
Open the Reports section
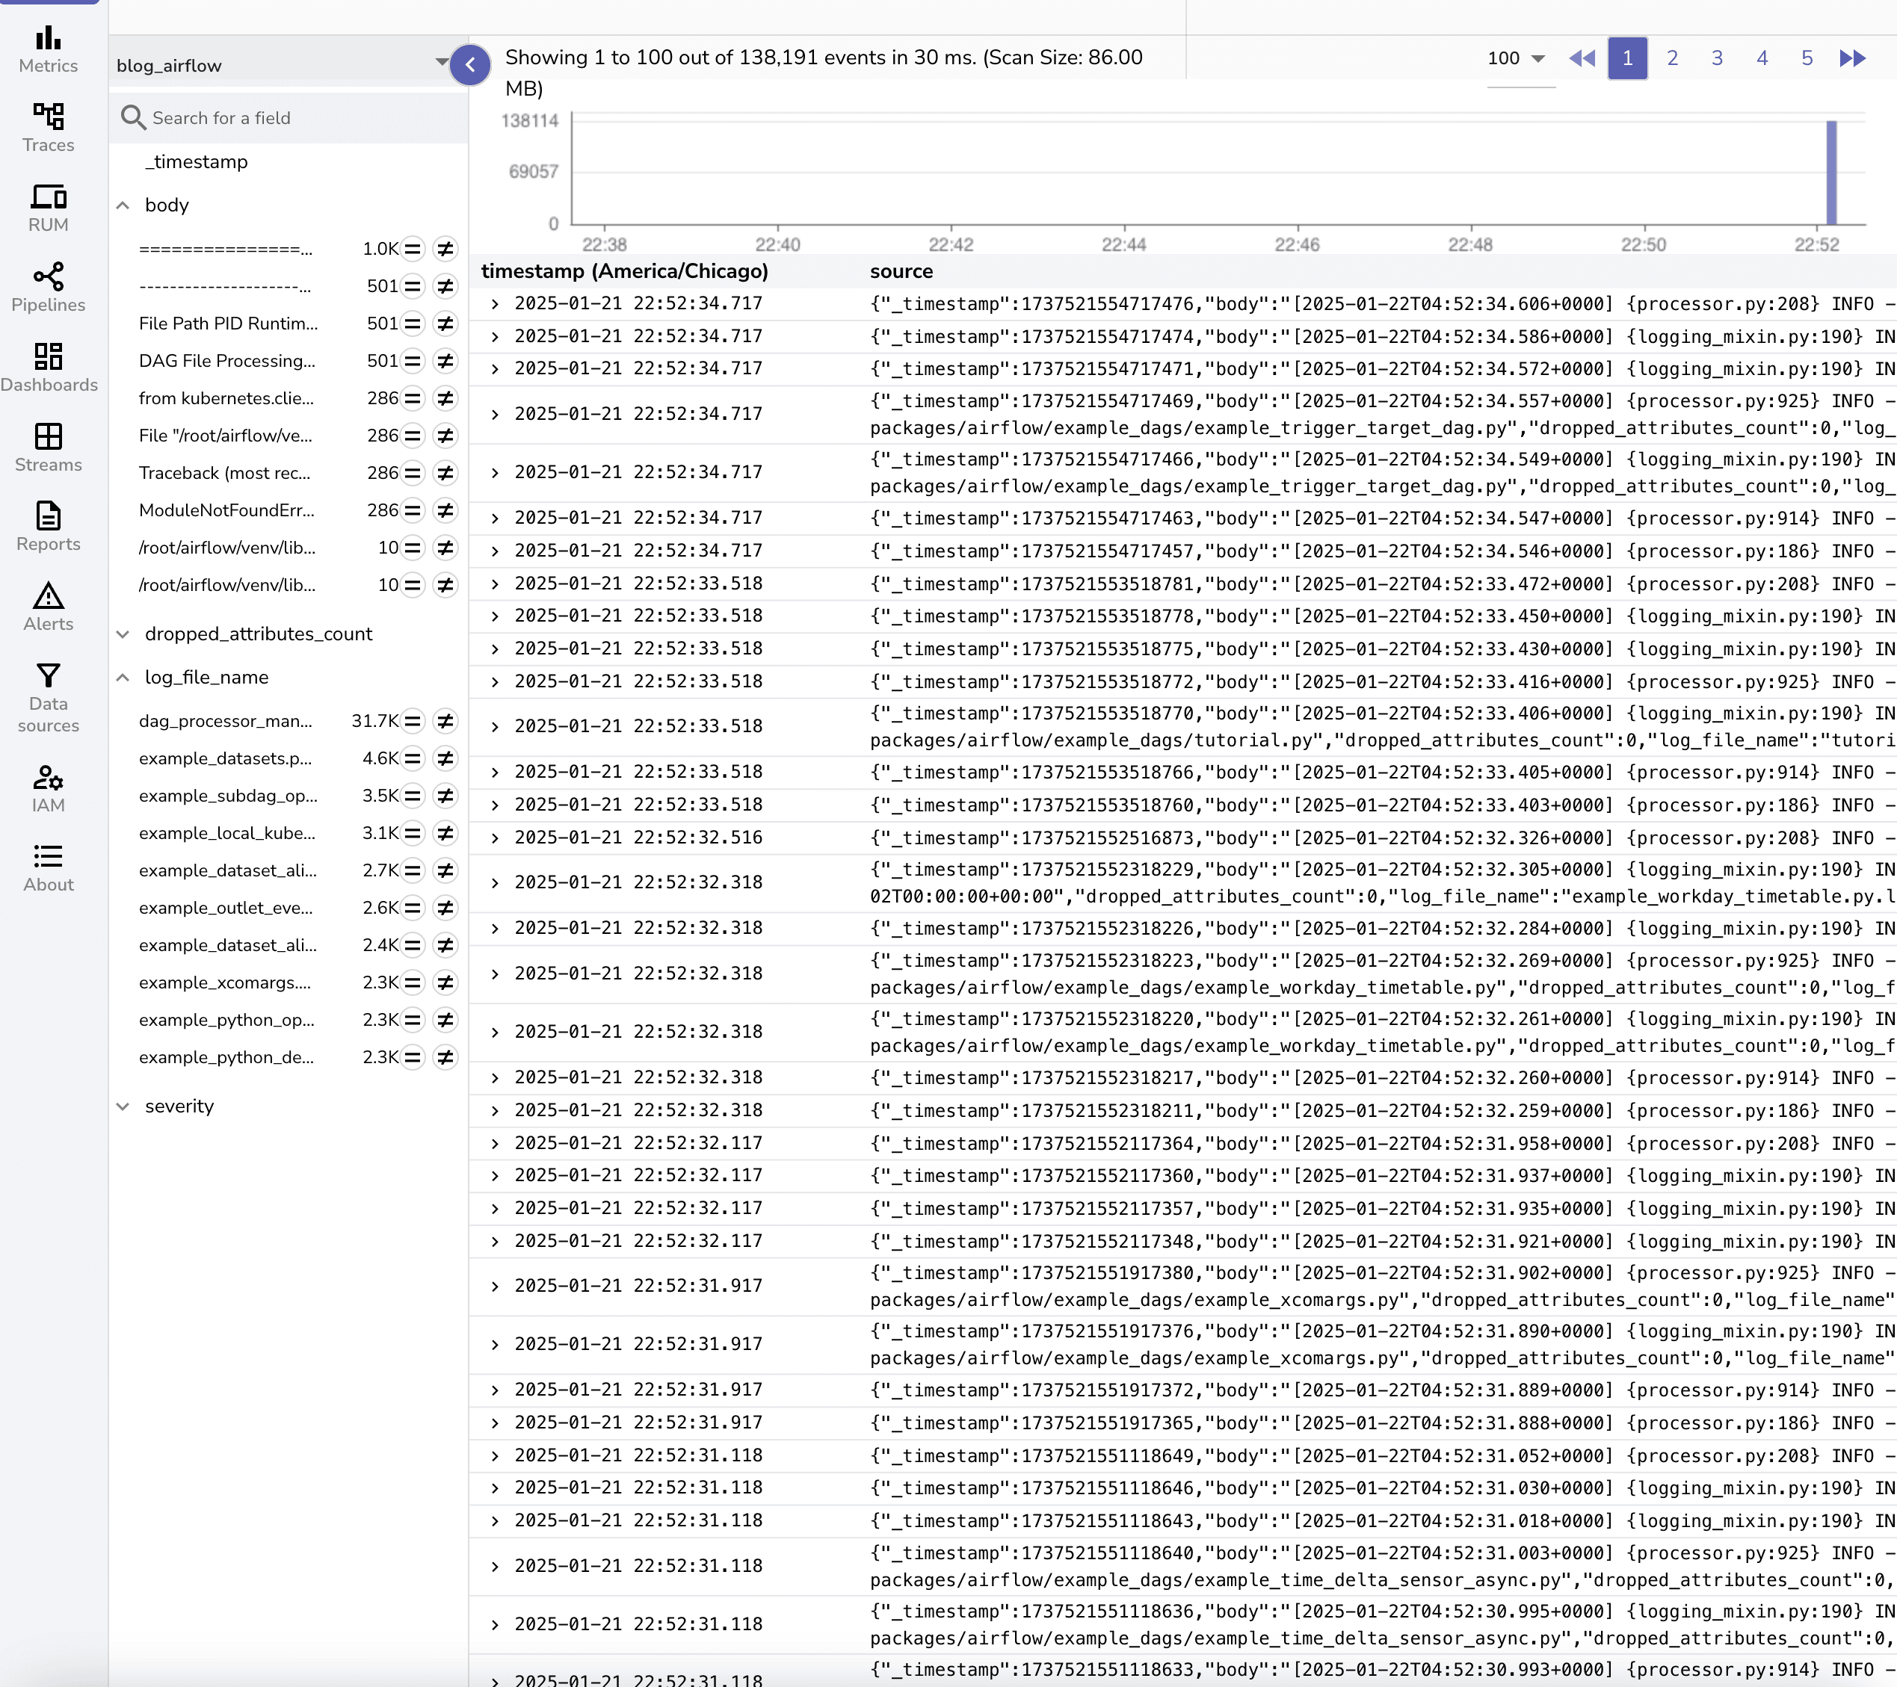(x=49, y=525)
